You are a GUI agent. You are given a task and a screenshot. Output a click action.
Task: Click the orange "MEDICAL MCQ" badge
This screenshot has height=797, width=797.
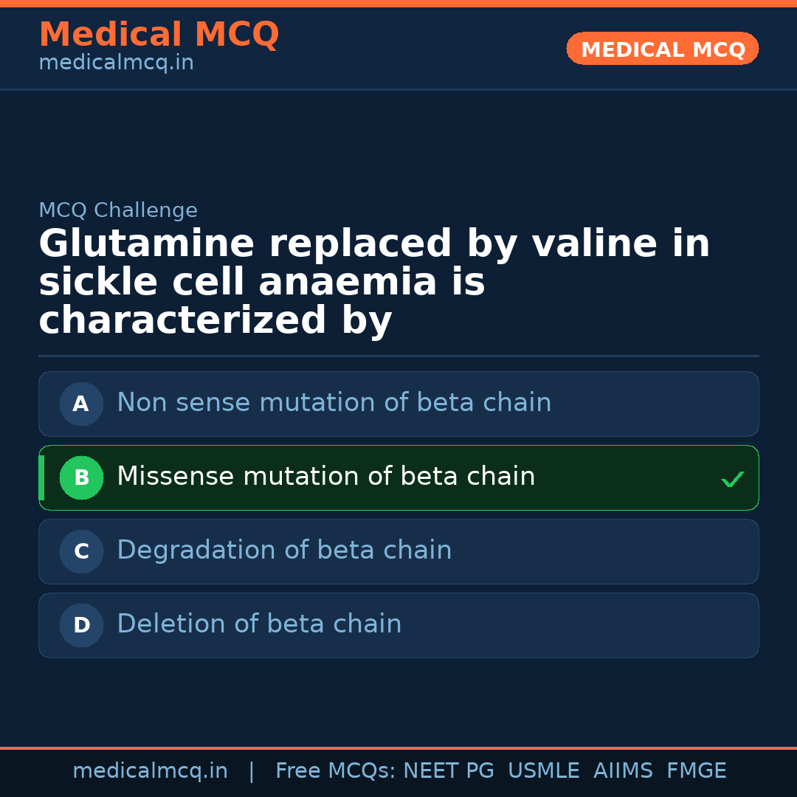[x=662, y=49]
